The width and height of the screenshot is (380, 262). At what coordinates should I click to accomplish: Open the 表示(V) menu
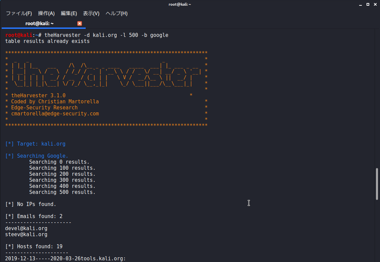click(91, 13)
